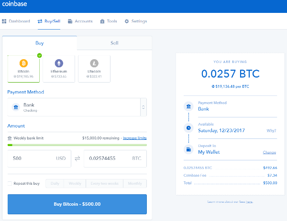Click the green checkmark on Bitcoin card

point(39,55)
